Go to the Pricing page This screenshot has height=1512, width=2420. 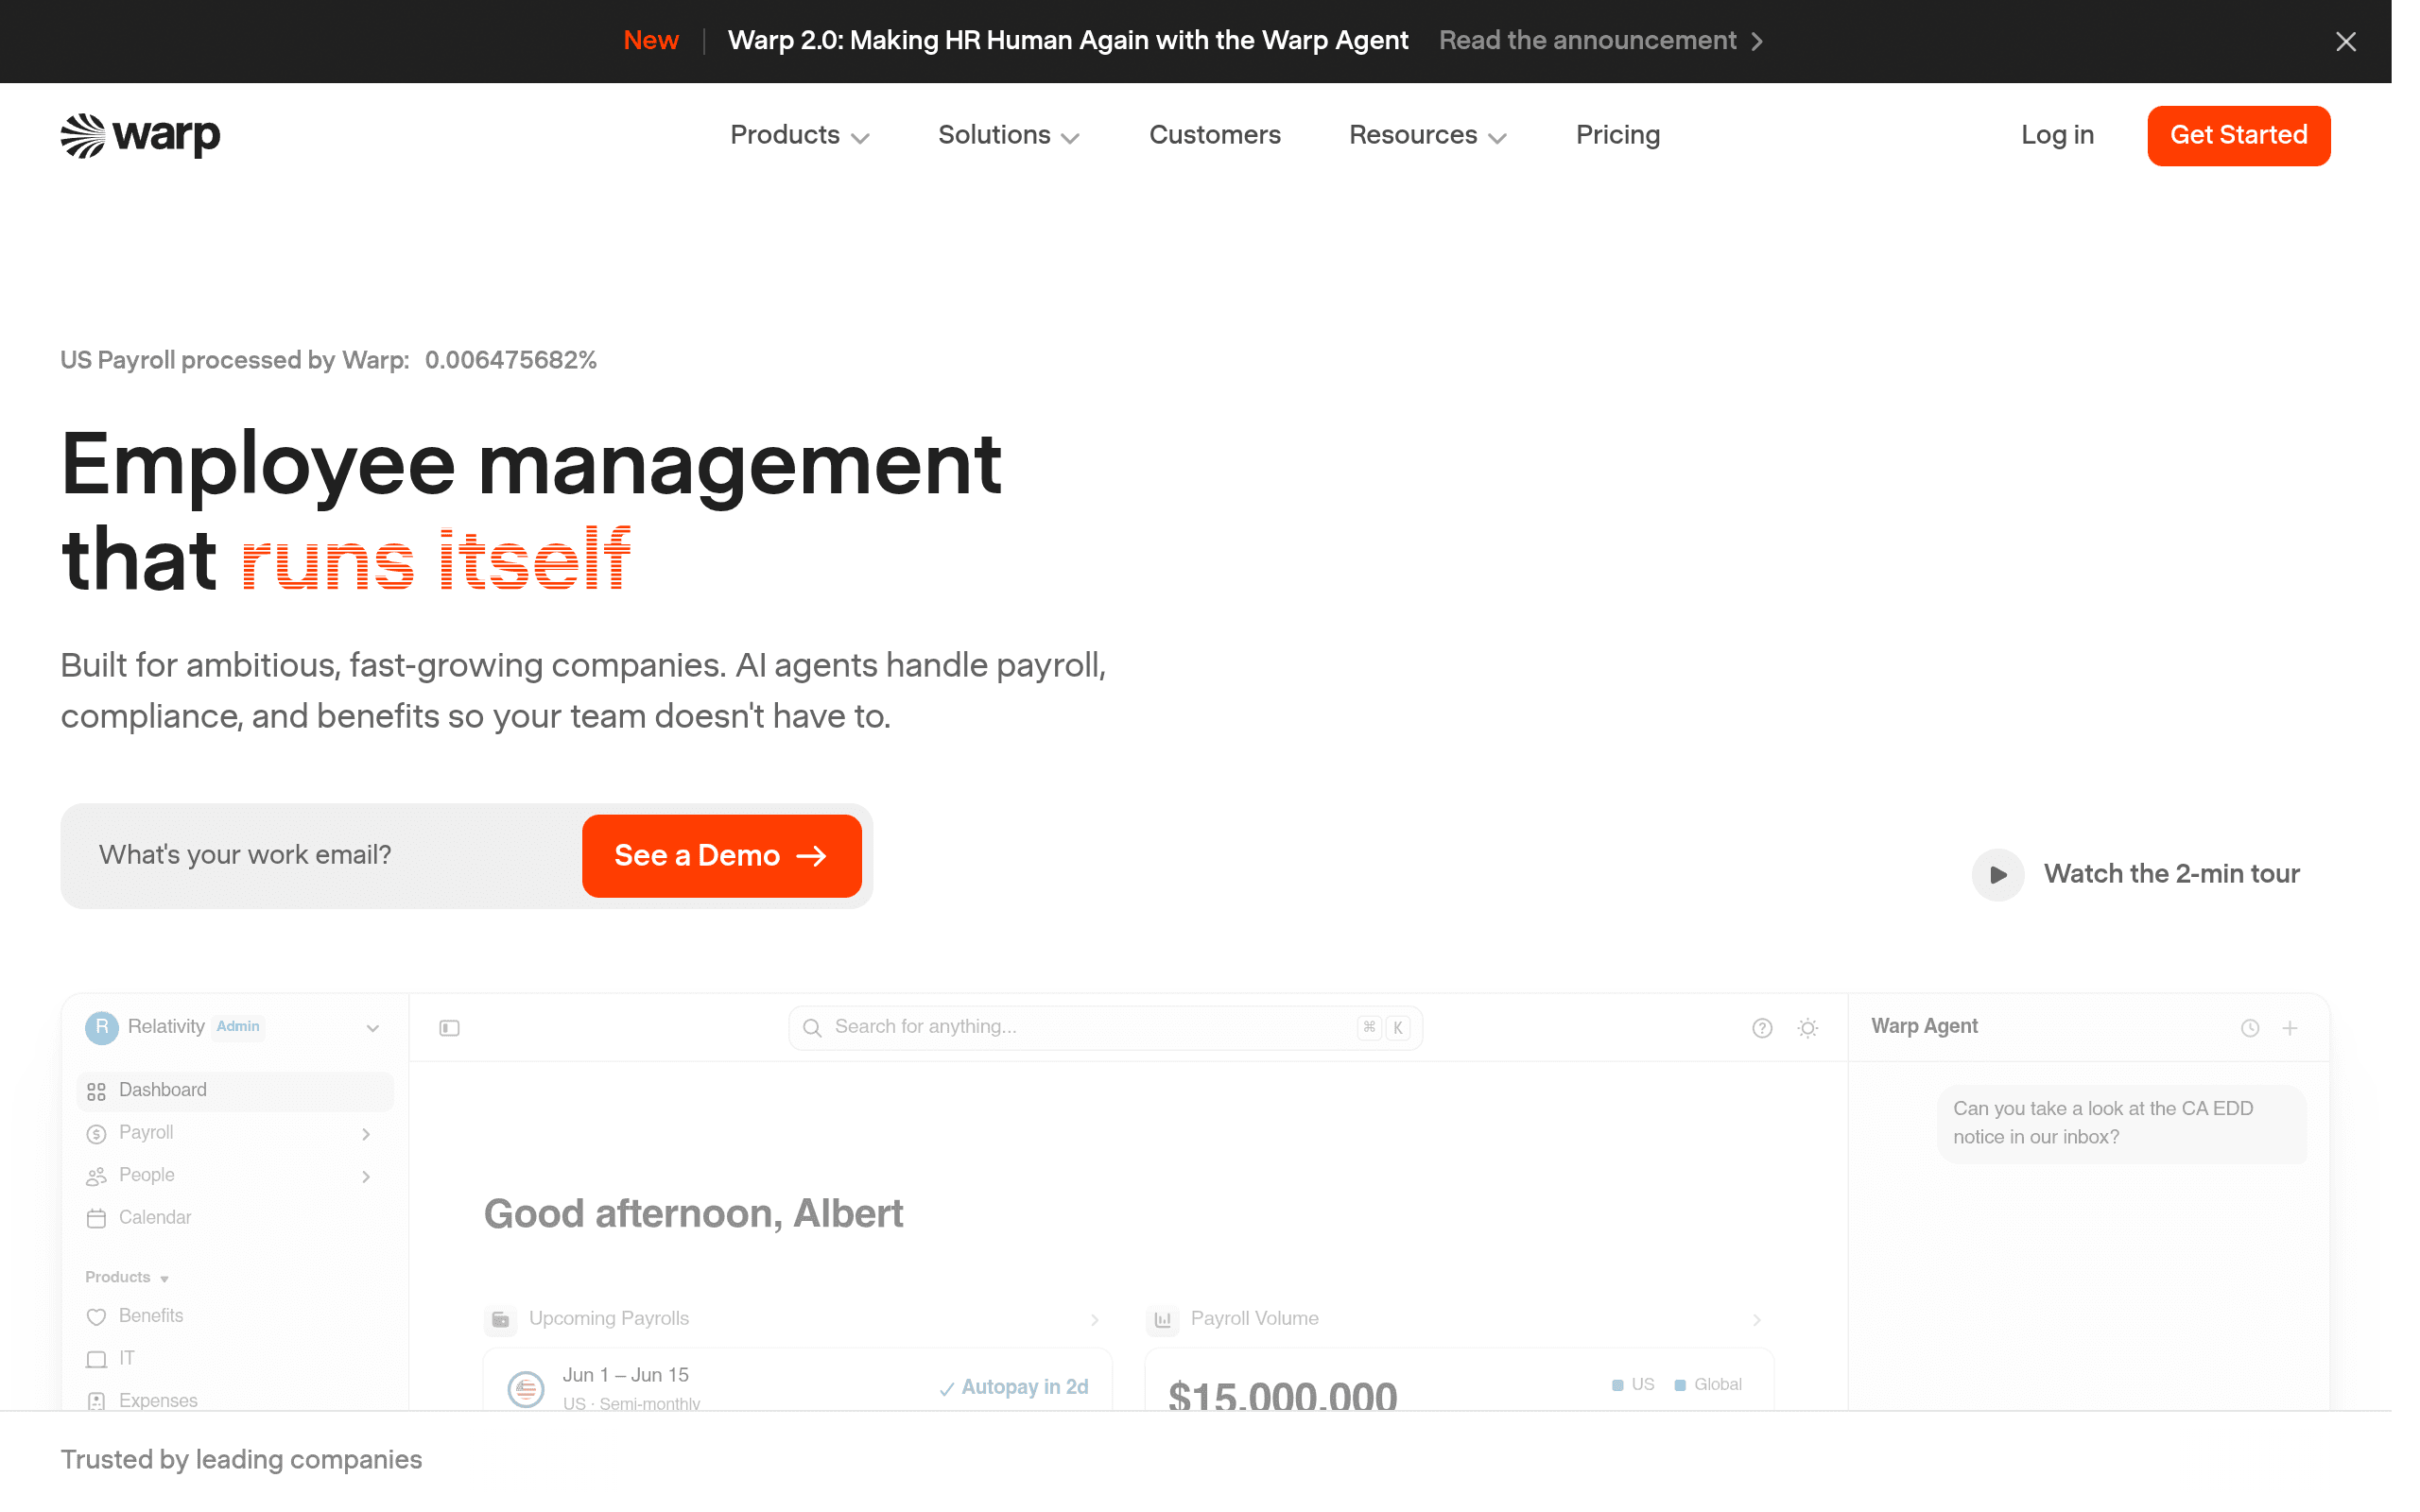[1617, 135]
